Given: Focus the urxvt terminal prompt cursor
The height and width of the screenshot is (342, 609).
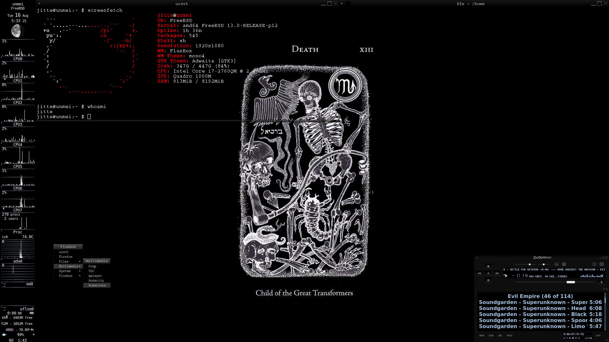Looking at the screenshot, I should [x=89, y=117].
